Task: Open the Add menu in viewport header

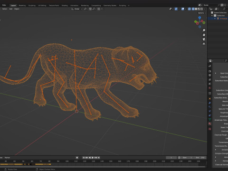Action: pyautogui.click(x=11, y=9)
